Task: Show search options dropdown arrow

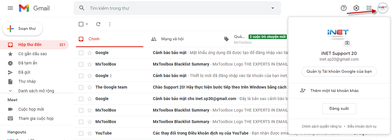Action: coord(273,8)
